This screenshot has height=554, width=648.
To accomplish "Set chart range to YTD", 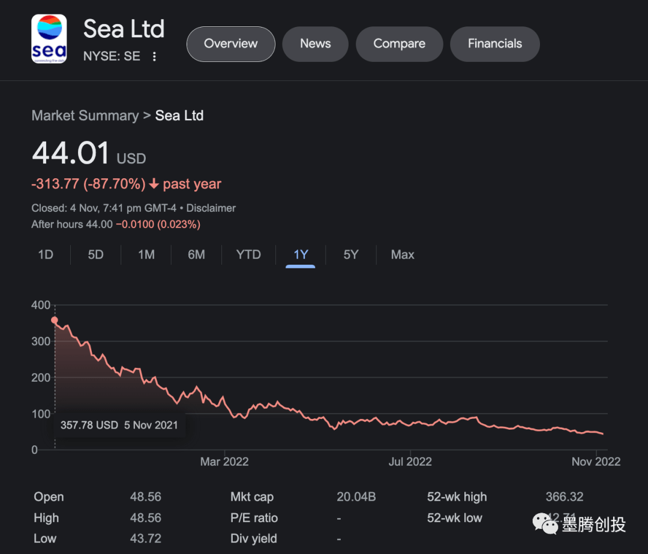I will tap(248, 254).
